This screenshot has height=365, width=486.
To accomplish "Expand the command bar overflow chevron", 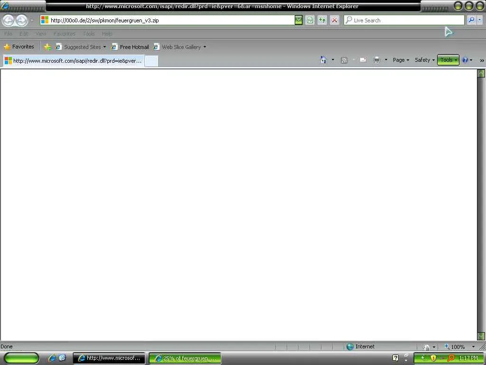I will click(482, 60).
